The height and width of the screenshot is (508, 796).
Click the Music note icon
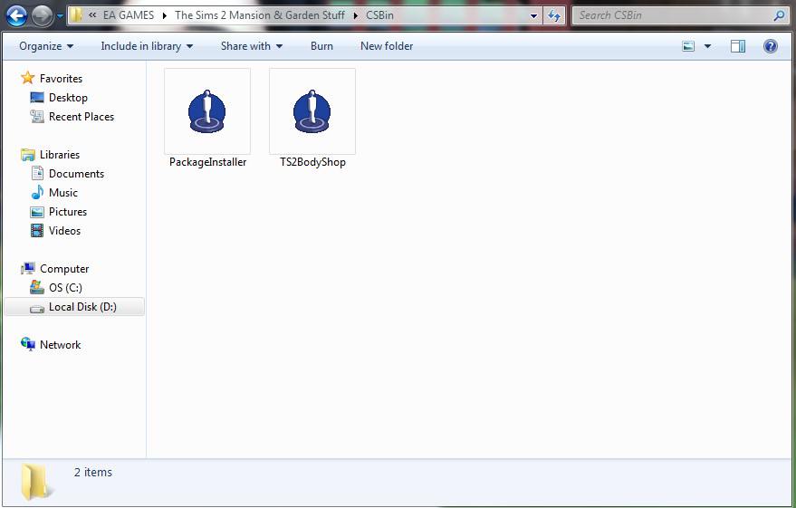pos(37,192)
